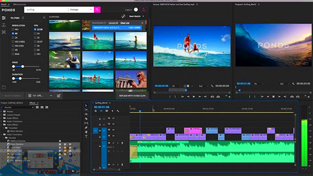Select the Surfing_World timeline tab
The image size is (313, 176).
pyautogui.click(x=101, y=103)
